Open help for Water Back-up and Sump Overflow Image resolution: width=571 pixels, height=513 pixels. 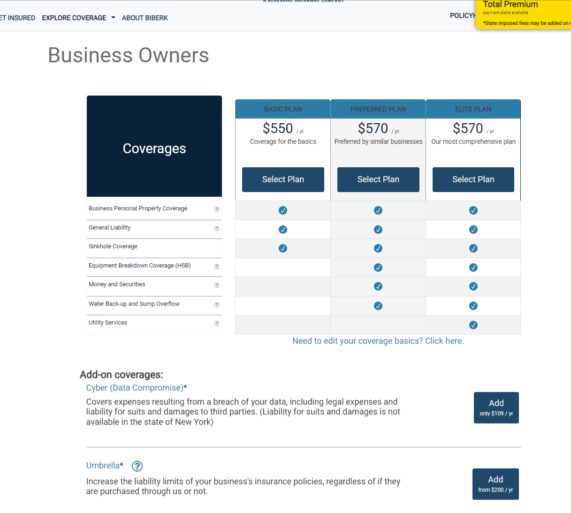217,305
